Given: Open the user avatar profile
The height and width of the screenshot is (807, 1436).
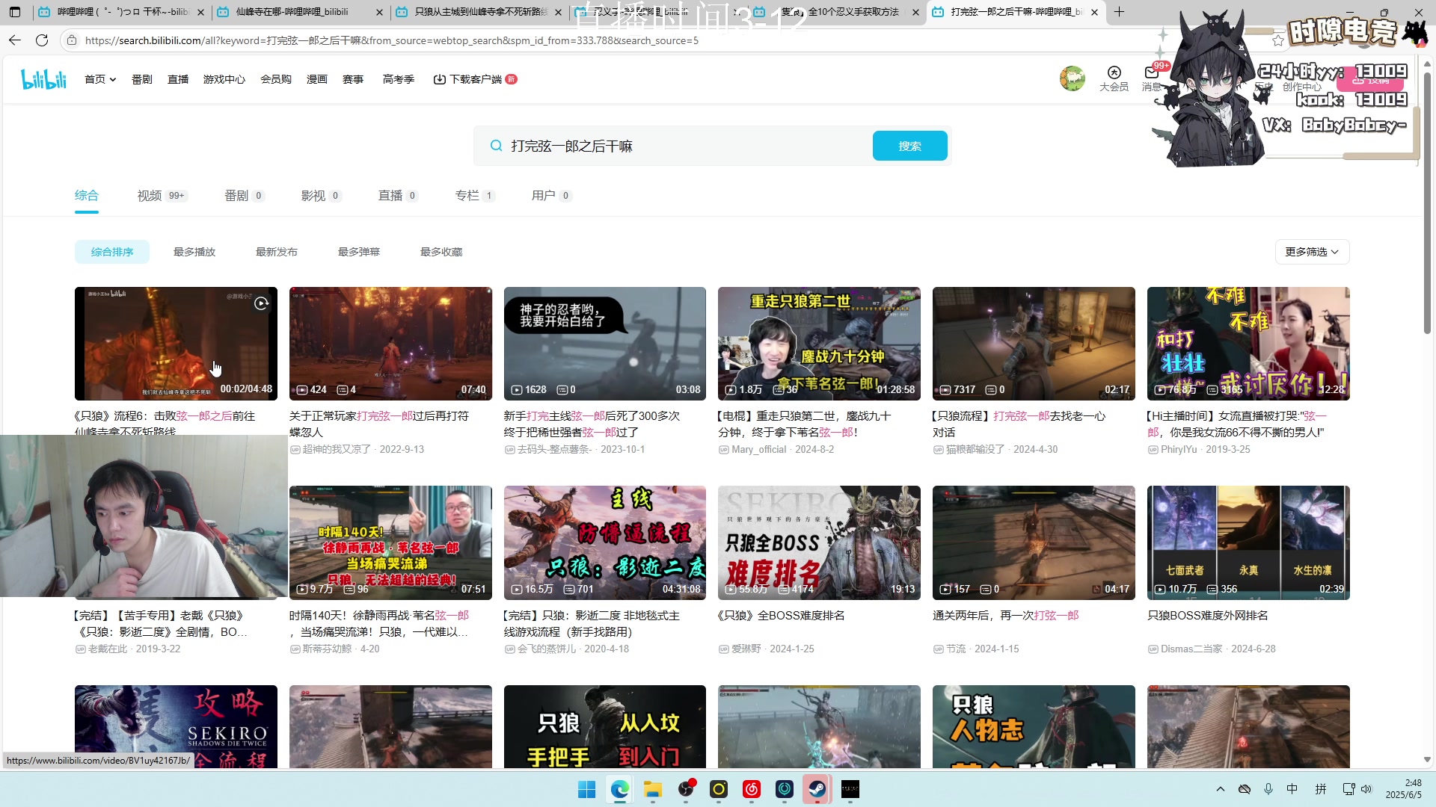Looking at the screenshot, I should [x=1072, y=78].
